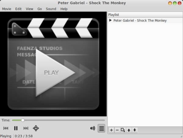
Task: Open the Go menu
Action: coord(40,9)
